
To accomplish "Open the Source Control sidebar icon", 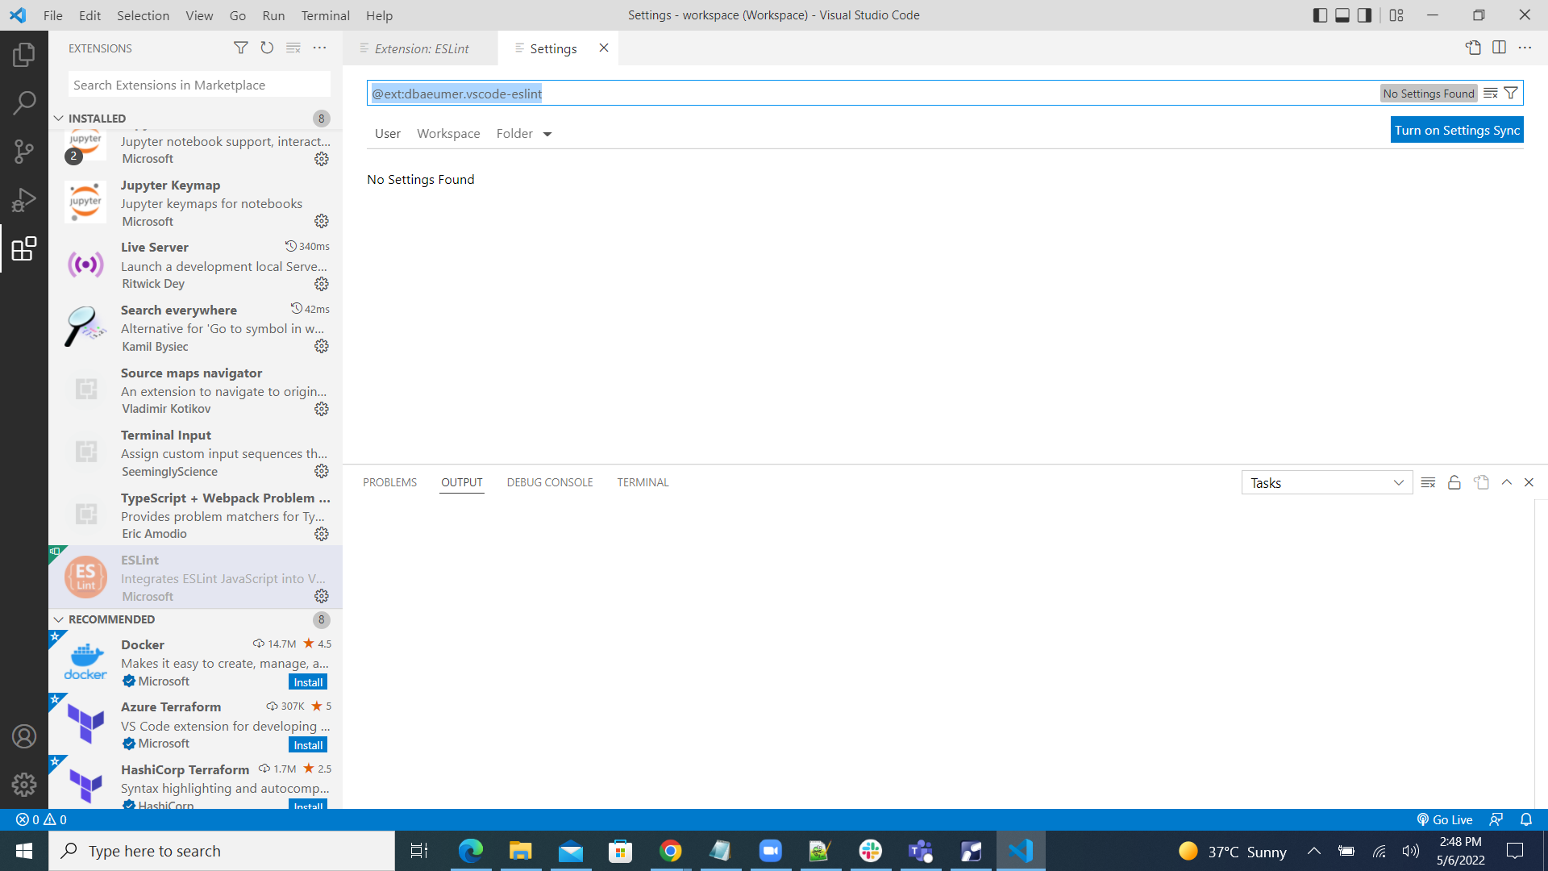I will point(23,151).
